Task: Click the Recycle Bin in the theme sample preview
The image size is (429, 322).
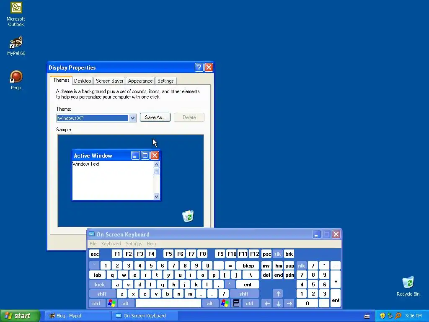Action: click(x=188, y=216)
